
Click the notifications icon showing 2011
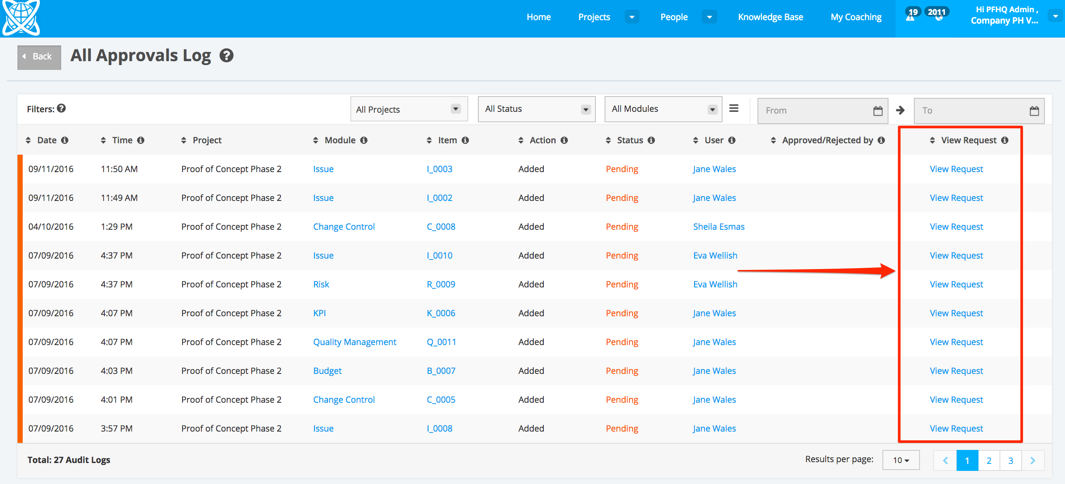pos(937,16)
